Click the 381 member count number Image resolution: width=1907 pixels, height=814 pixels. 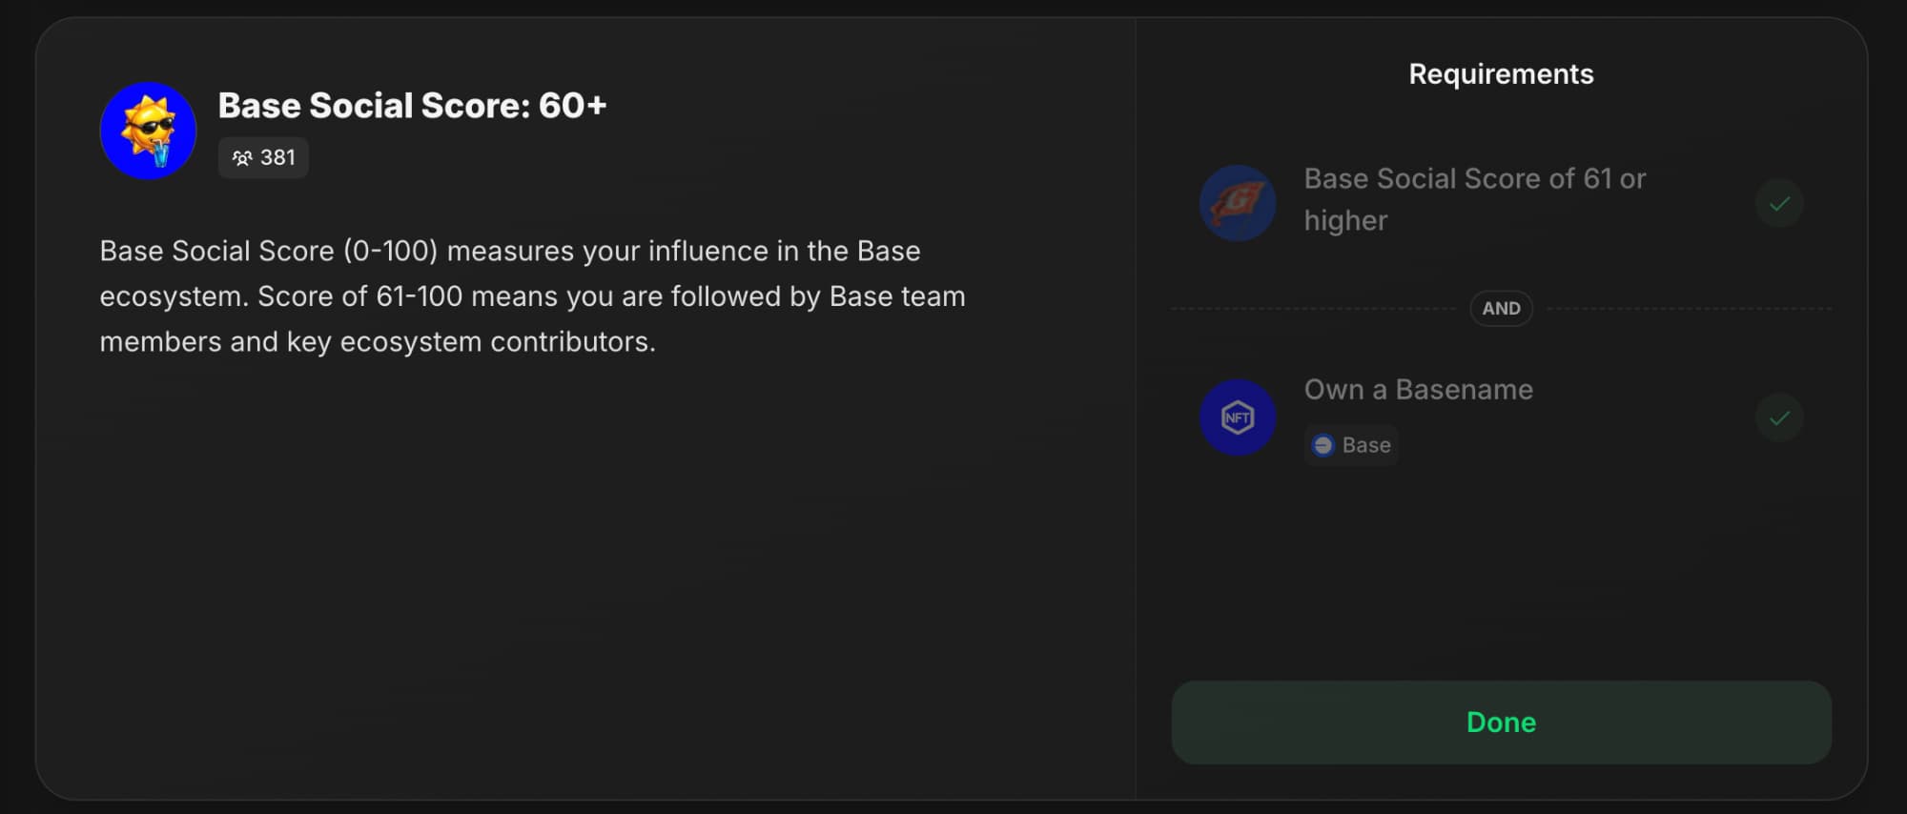[x=277, y=158]
